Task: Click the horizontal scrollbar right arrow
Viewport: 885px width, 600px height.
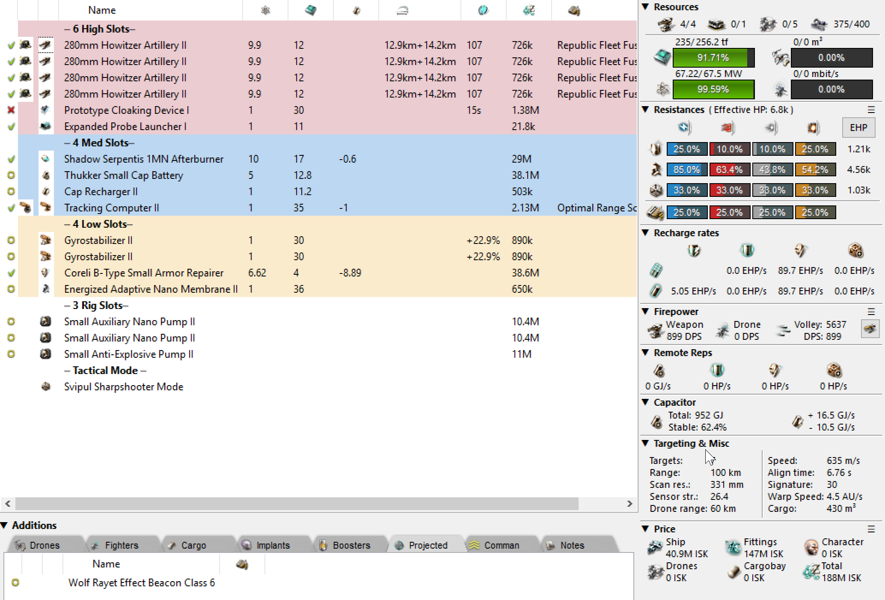Action: (629, 504)
